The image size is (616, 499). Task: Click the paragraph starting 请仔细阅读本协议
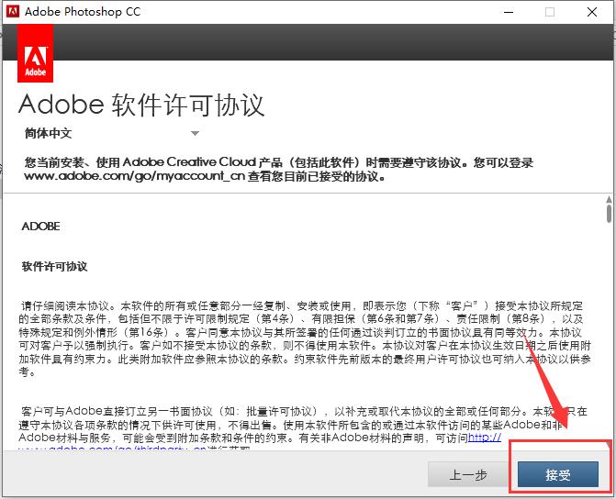pos(305,338)
